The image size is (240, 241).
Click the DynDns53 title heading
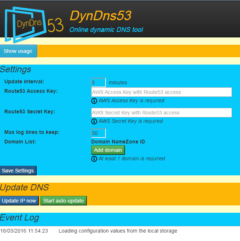click(x=100, y=16)
